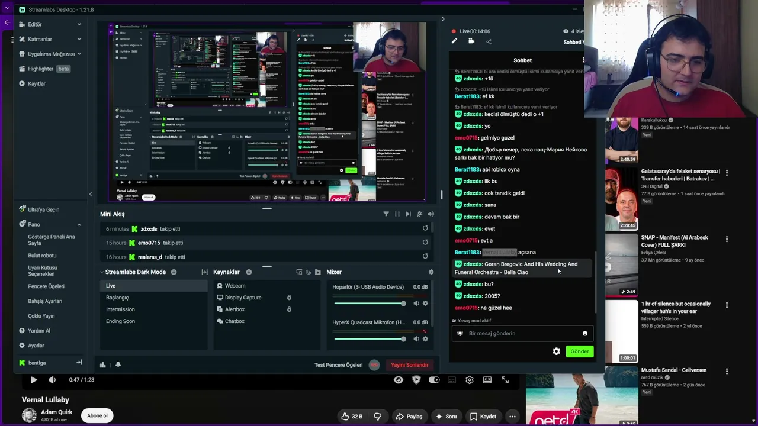Replay the realaras_d follow alert

point(425,256)
